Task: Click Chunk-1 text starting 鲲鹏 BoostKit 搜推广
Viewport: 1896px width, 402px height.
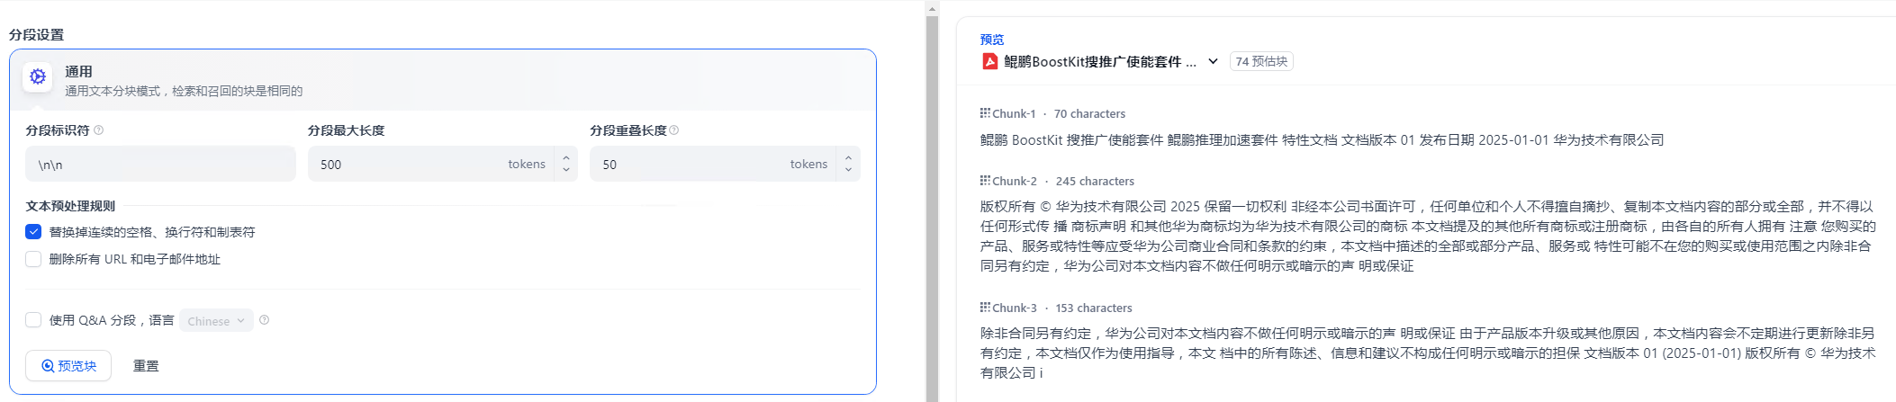Action: point(1322,139)
